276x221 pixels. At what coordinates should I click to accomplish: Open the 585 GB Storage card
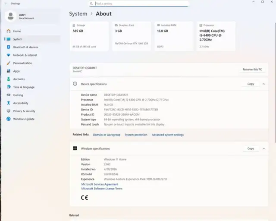point(89,36)
